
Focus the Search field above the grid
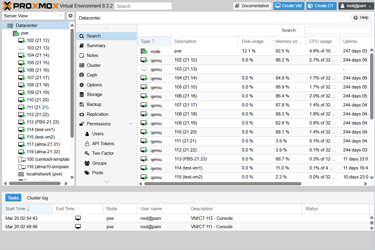coord(337,30)
